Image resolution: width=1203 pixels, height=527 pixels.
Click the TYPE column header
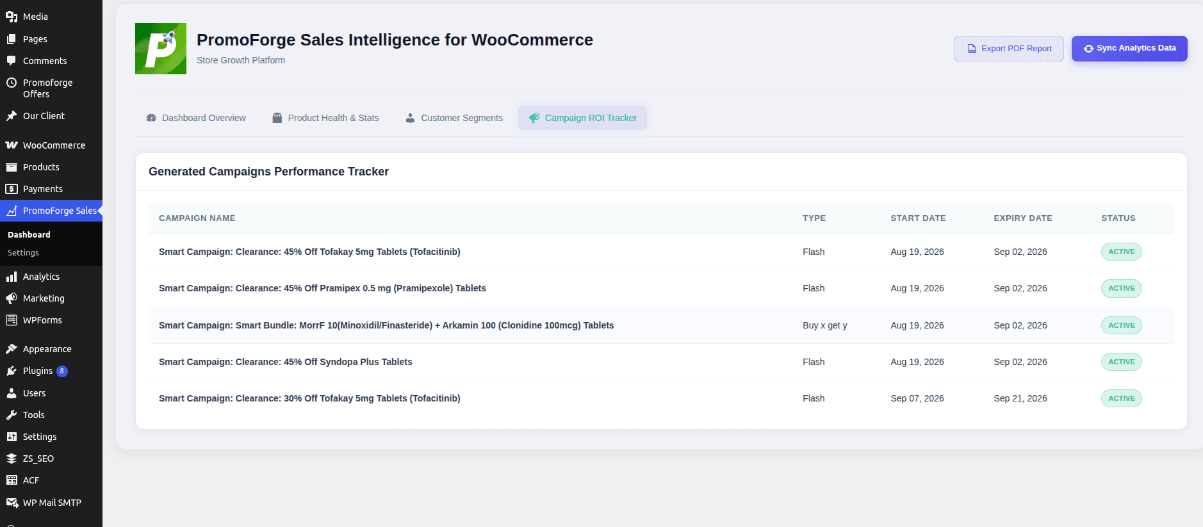click(814, 218)
